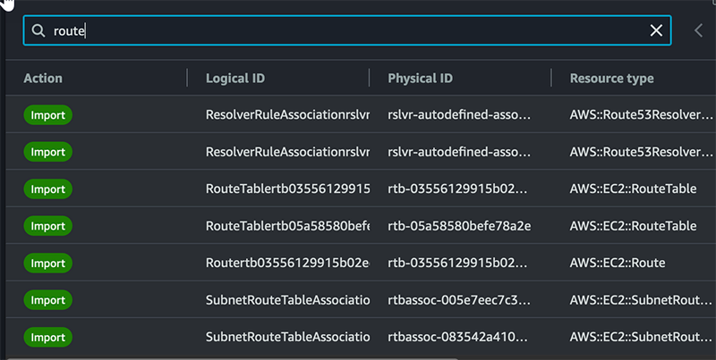Click the AWS::EC2::Route resource type cell
This screenshot has height=360, width=716.
[617, 264]
